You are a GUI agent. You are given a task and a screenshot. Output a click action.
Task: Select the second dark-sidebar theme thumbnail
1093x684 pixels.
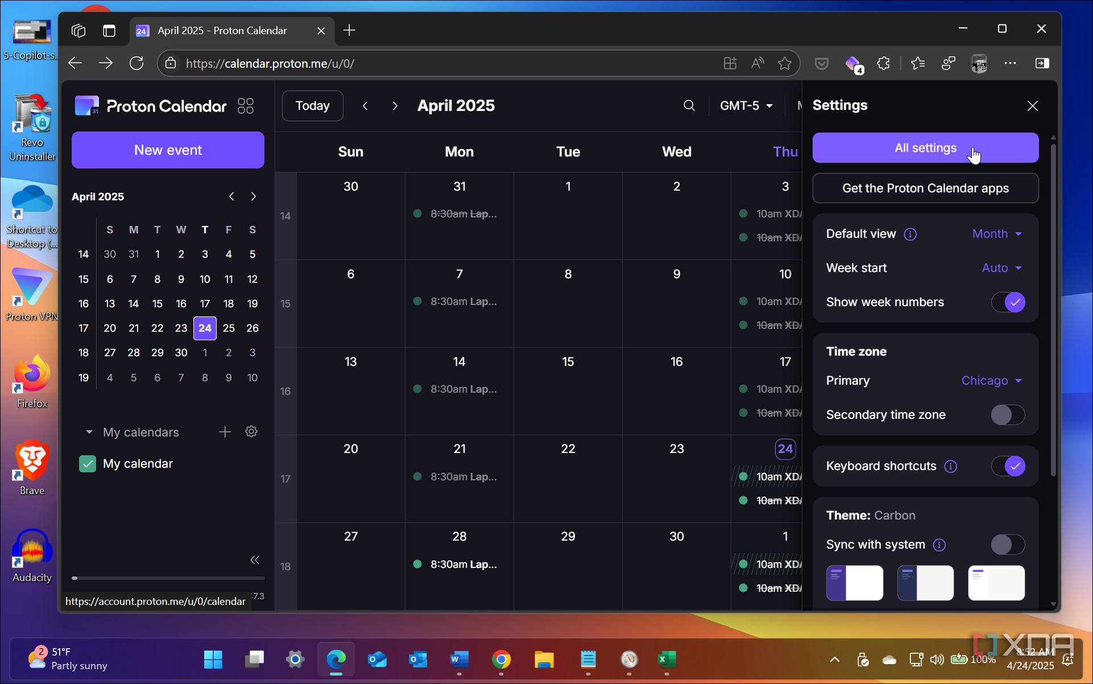pyautogui.click(x=925, y=583)
